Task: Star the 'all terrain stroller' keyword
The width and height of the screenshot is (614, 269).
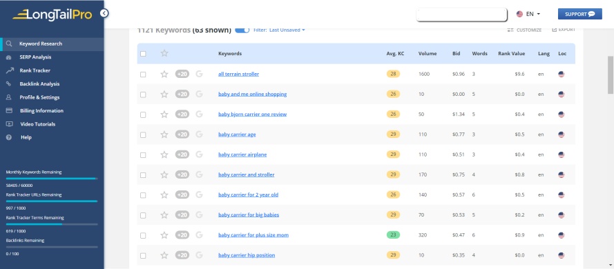Action: (x=164, y=74)
